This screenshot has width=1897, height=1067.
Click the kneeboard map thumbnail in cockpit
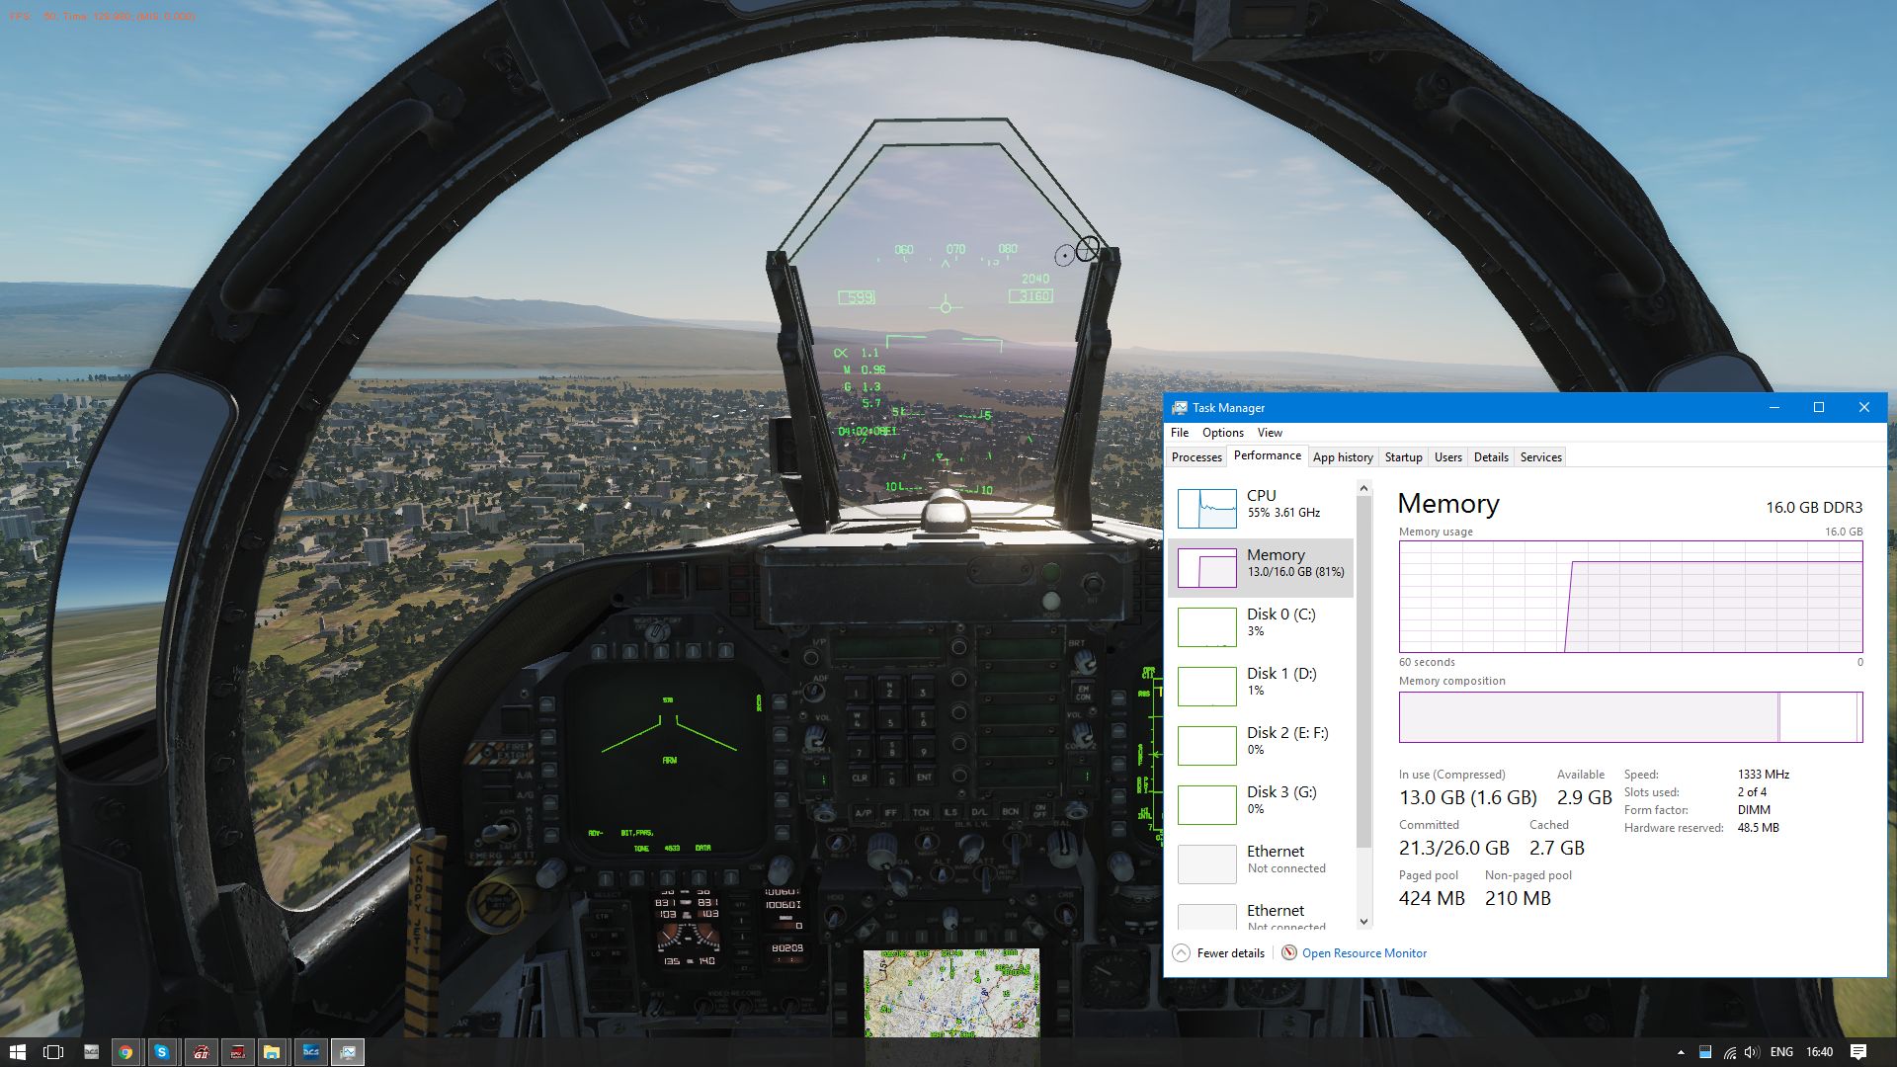(x=951, y=993)
